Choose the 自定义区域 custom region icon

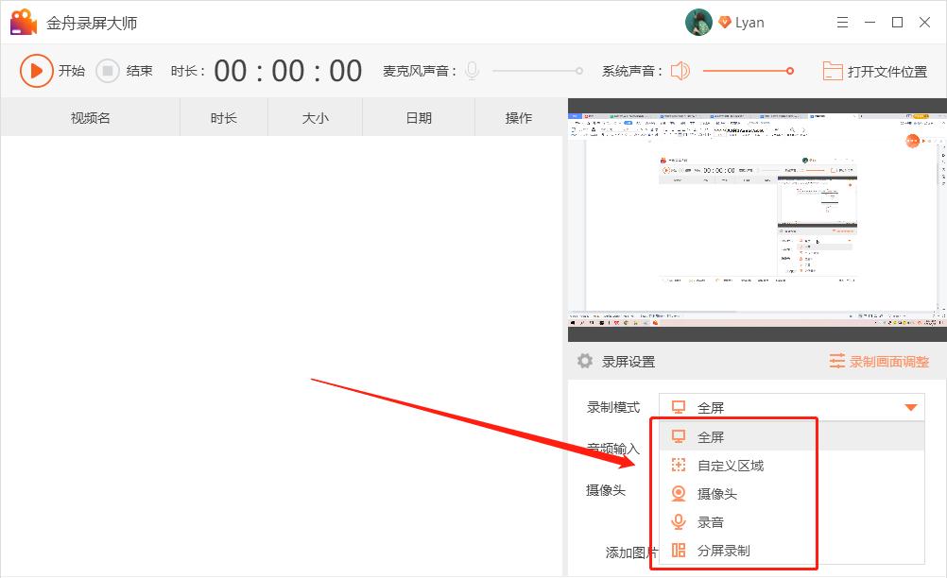tap(679, 465)
